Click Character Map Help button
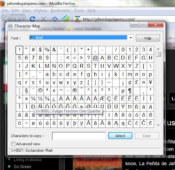The height and width of the screenshot is (170, 175). 148,38
